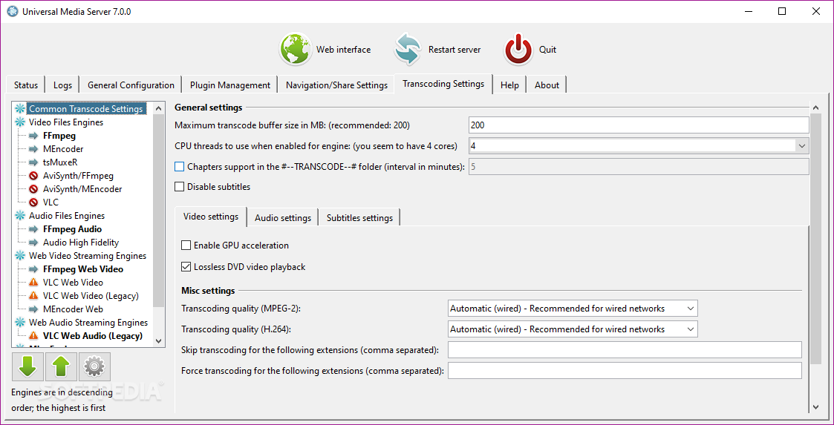The image size is (834, 425).
Task: Move selected engine up with green arrow
Action: click(x=61, y=366)
